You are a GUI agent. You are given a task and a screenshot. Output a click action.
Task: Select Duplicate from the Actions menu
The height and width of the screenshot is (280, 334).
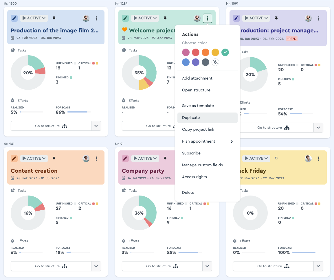tap(191, 118)
